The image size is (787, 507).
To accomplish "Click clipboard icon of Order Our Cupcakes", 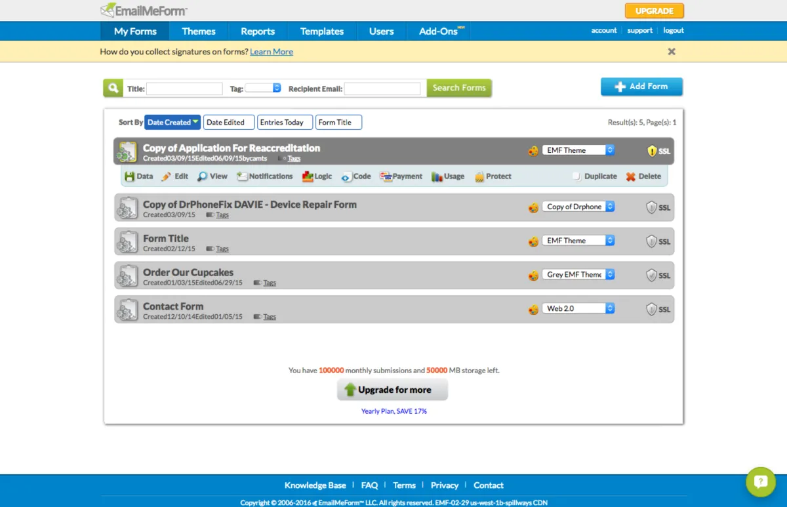I will pos(127,275).
